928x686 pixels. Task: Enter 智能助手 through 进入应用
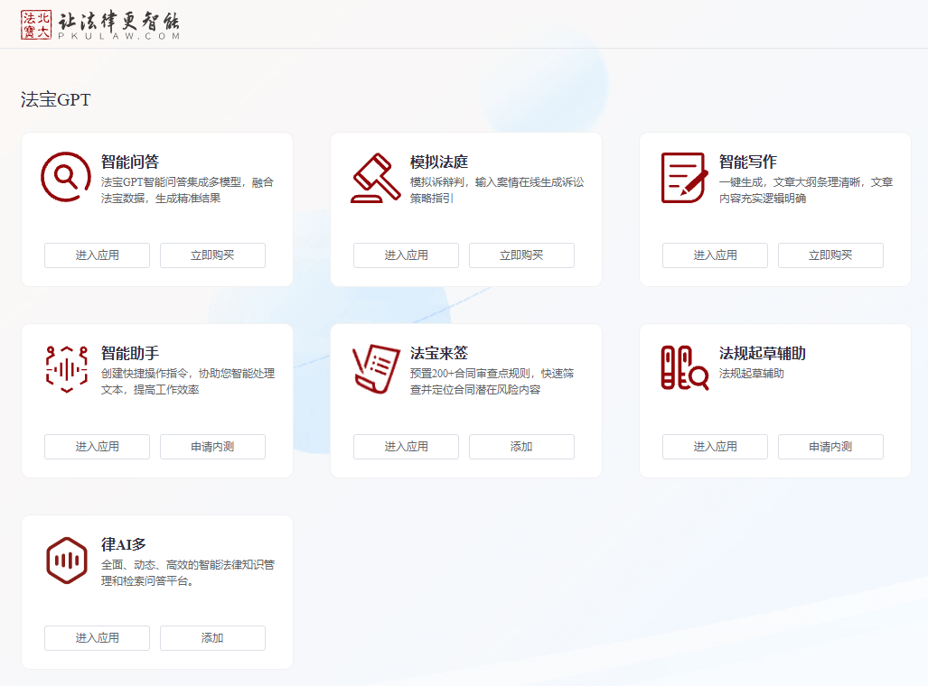pyautogui.click(x=97, y=447)
